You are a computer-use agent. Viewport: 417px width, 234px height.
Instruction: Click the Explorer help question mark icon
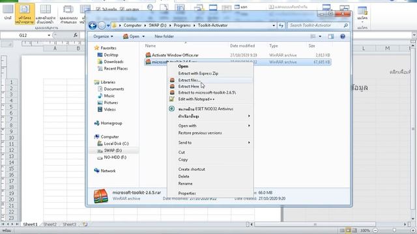pyautogui.click(x=343, y=36)
